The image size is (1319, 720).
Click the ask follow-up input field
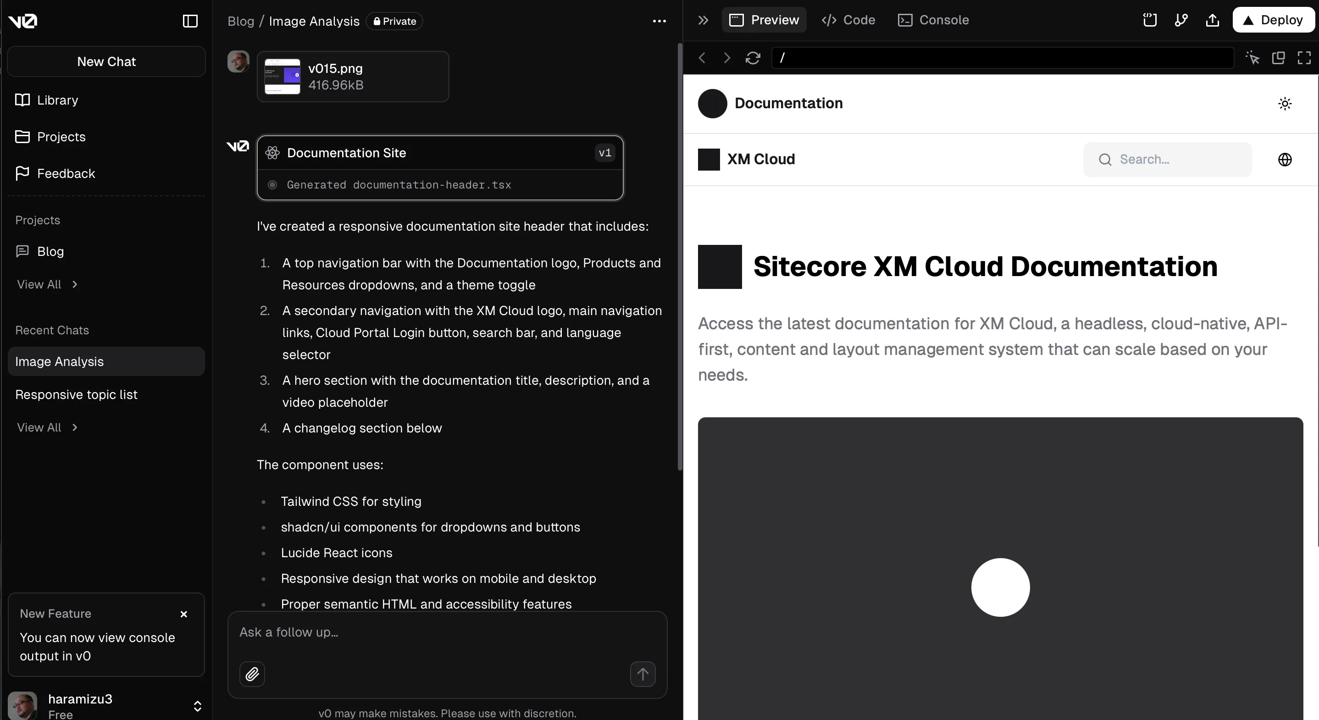coord(448,631)
